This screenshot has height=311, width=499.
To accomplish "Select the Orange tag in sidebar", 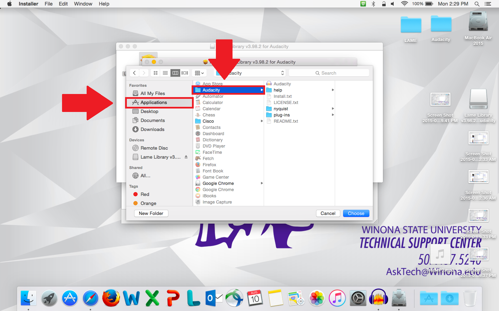I will click(x=148, y=203).
